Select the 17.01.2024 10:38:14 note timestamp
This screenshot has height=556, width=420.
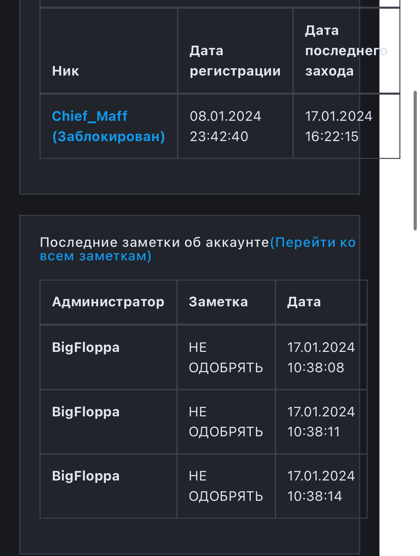321,486
